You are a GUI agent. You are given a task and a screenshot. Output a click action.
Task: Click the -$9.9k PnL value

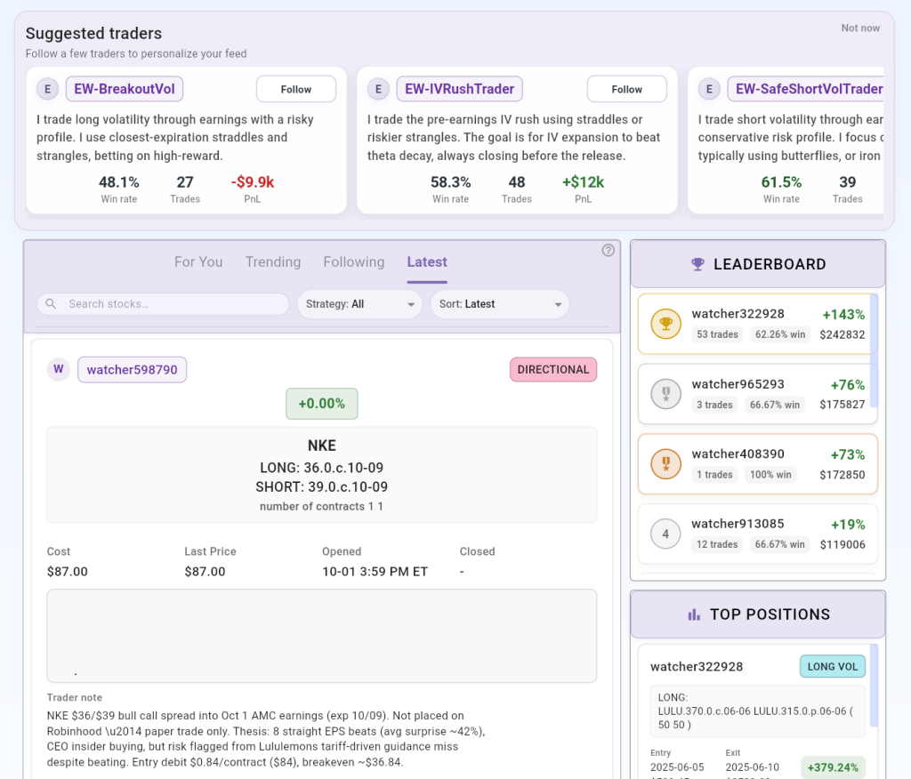[x=252, y=182]
